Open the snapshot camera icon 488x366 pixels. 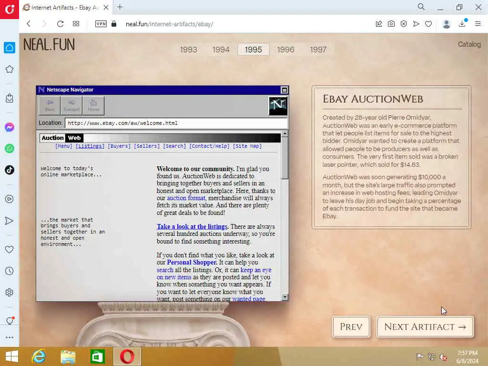click(x=391, y=24)
